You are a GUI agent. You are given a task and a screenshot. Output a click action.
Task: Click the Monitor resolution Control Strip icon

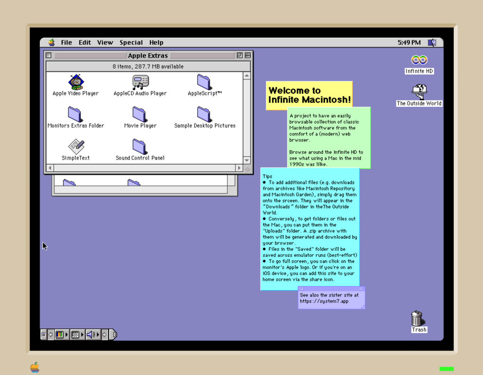point(75,334)
